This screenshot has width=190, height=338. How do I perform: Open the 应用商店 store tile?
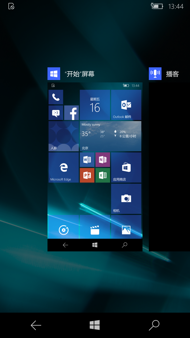pos(126,167)
